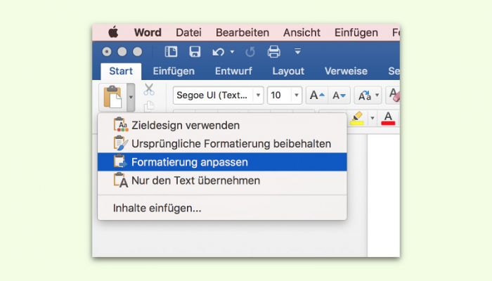Toggle the paste options dropdown arrow
Screen dimensions: 492x281
point(131,97)
